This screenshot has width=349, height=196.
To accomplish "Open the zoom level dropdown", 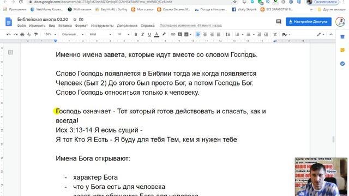I will [50, 34].
